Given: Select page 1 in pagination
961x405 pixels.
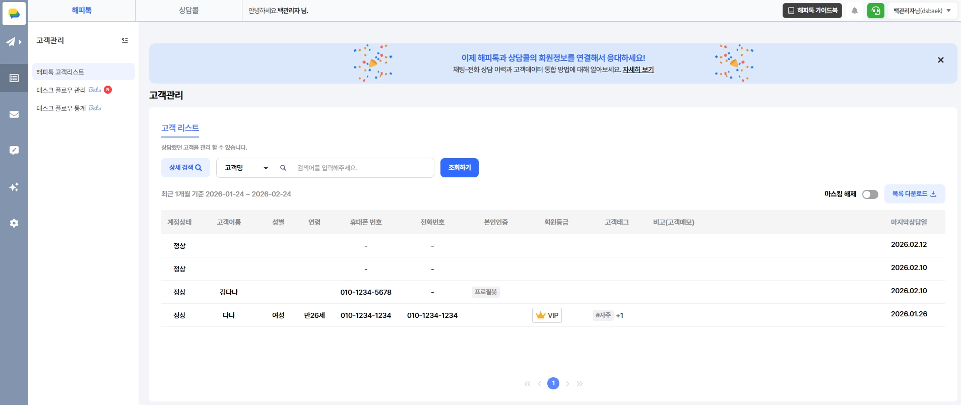Looking at the screenshot, I should pos(553,383).
